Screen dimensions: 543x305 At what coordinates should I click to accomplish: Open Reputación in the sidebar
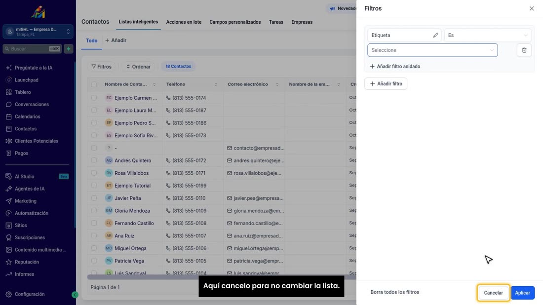click(x=27, y=262)
